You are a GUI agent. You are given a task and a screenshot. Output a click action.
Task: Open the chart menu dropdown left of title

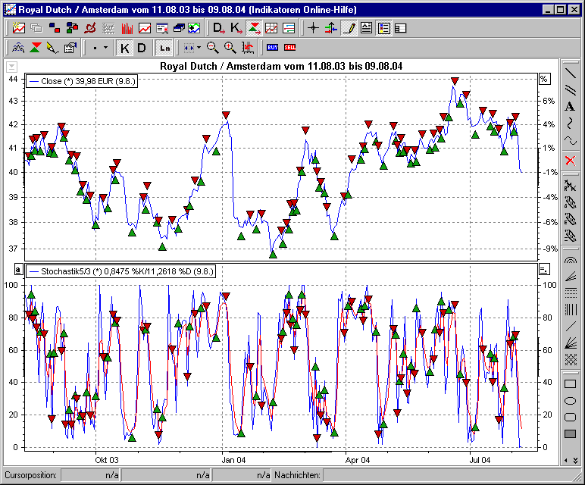13,66
